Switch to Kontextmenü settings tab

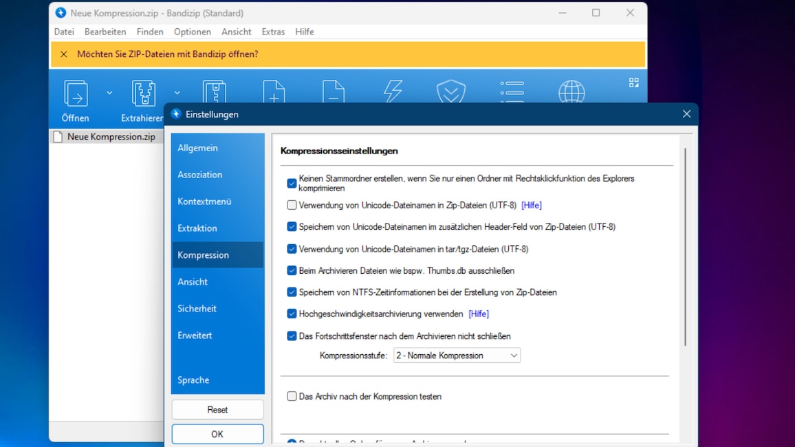coord(217,201)
